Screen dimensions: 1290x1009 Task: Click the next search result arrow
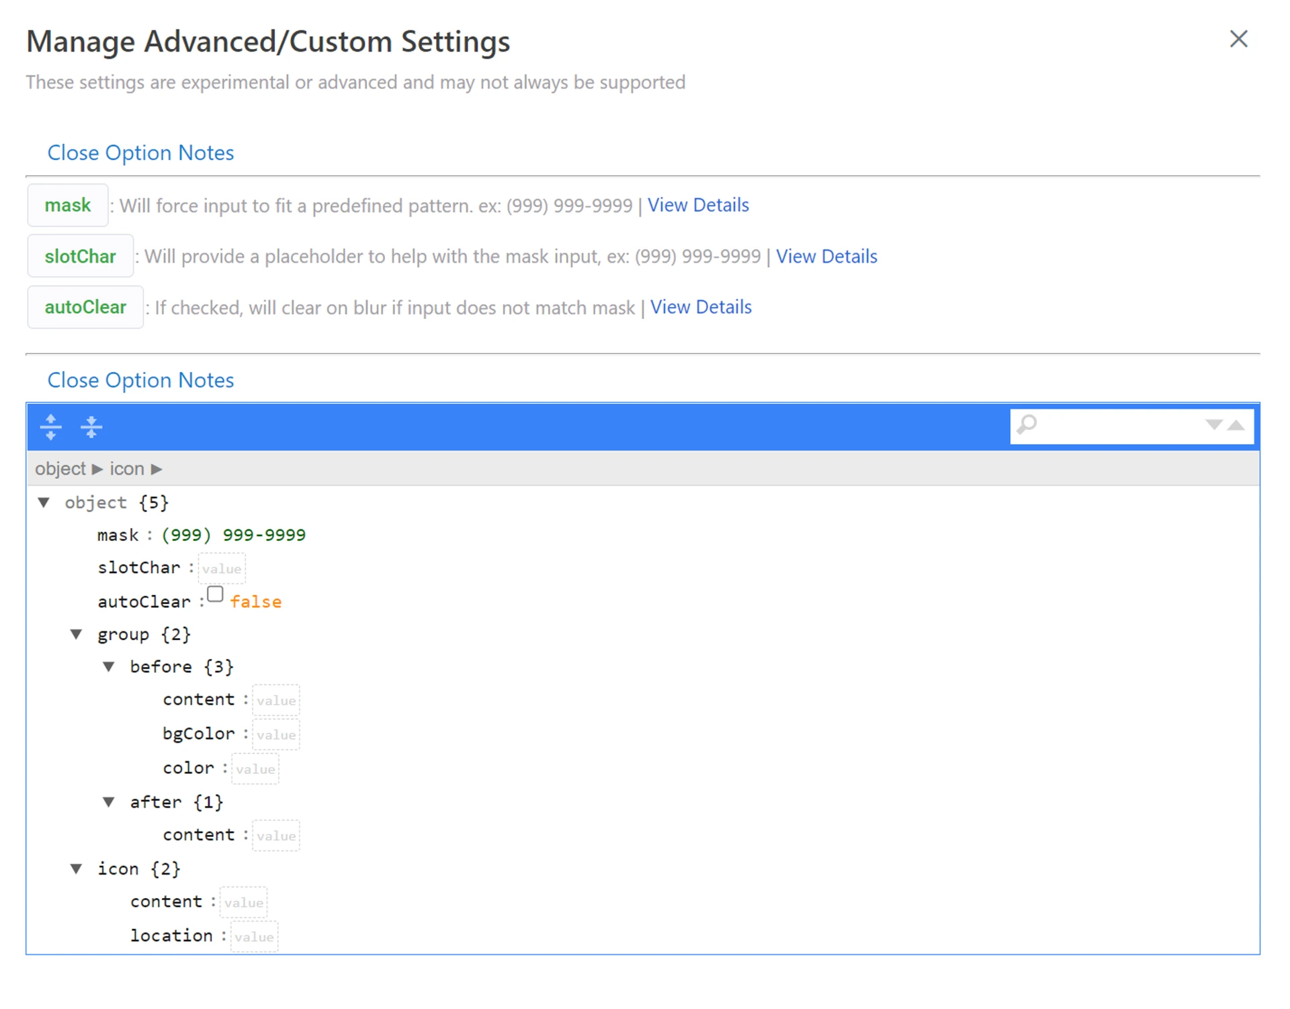tap(1213, 425)
